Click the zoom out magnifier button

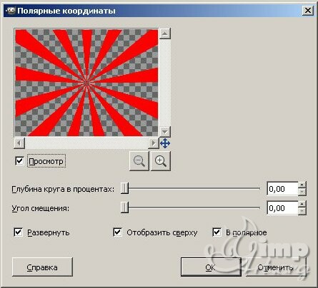[x=139, y=161]
